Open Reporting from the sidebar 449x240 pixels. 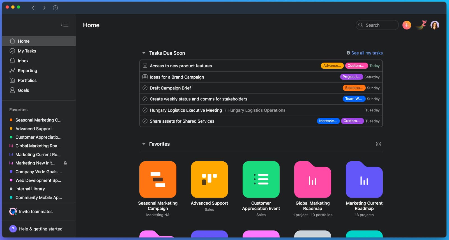27,71
